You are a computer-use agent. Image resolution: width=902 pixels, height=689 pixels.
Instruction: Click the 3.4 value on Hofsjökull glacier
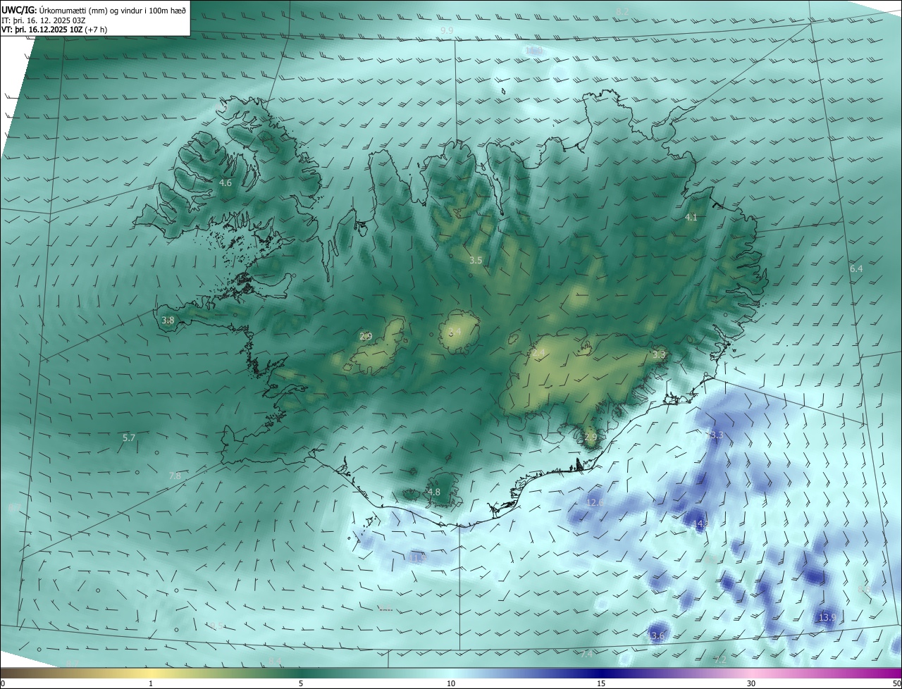click(455, 331)
